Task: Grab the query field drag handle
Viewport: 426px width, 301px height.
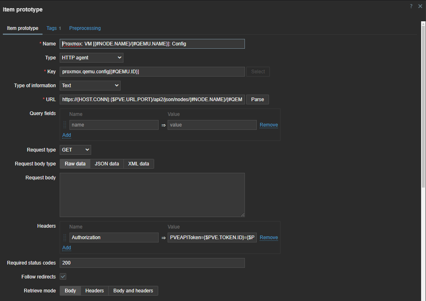Action: (x=65, y=125)
